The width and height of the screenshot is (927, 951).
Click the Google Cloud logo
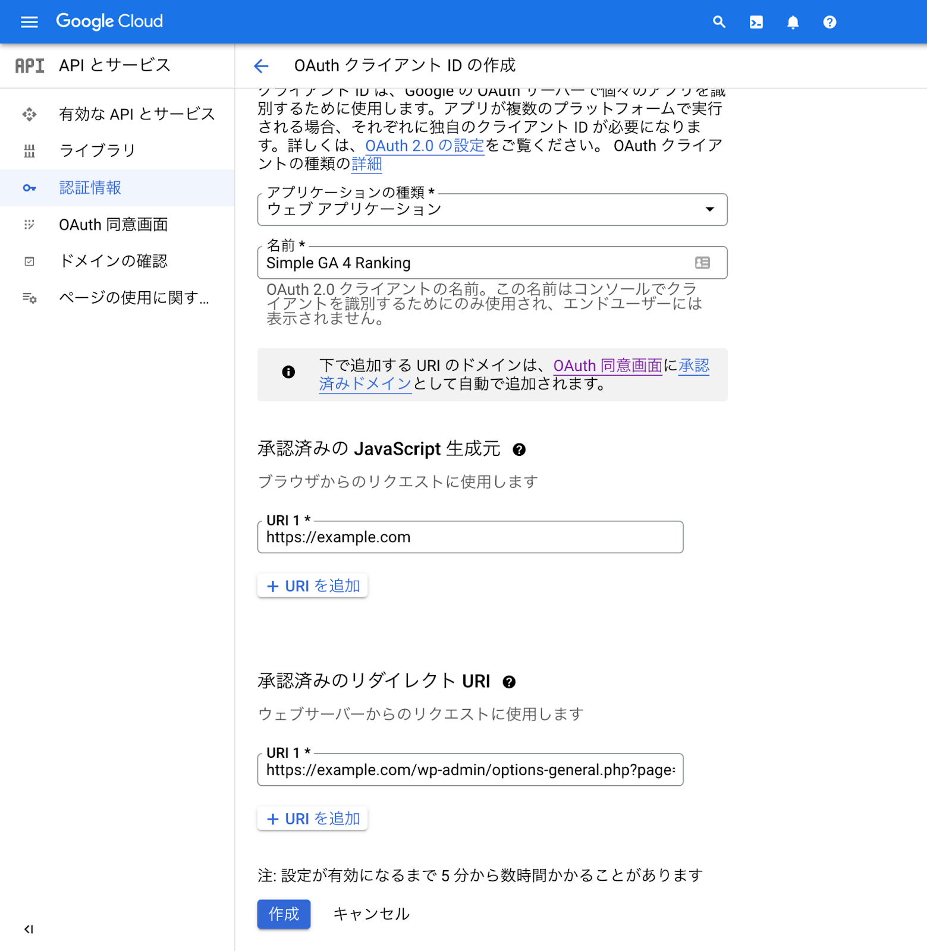coord(109,21)
